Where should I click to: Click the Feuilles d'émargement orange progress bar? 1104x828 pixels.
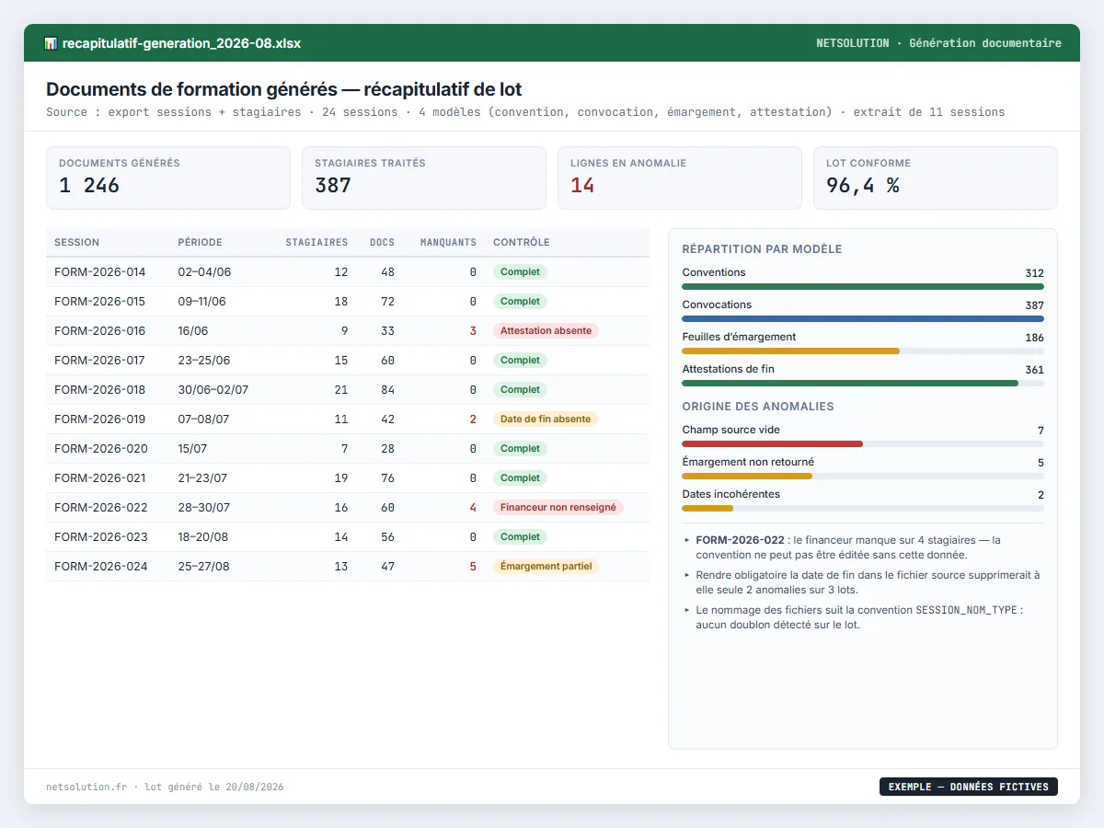[x=790, y=351]
